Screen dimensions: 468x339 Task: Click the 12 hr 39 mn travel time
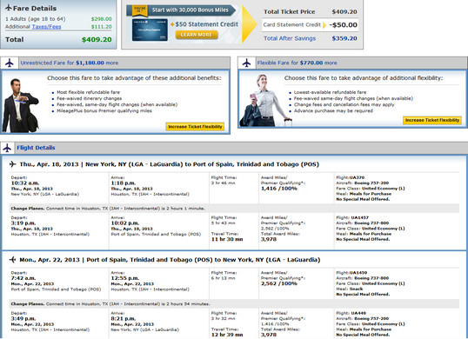(227, 335)
